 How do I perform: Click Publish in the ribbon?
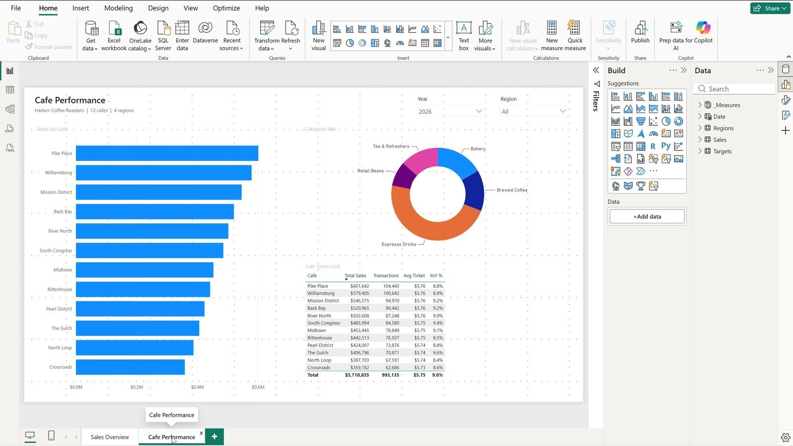coord(640,33)
